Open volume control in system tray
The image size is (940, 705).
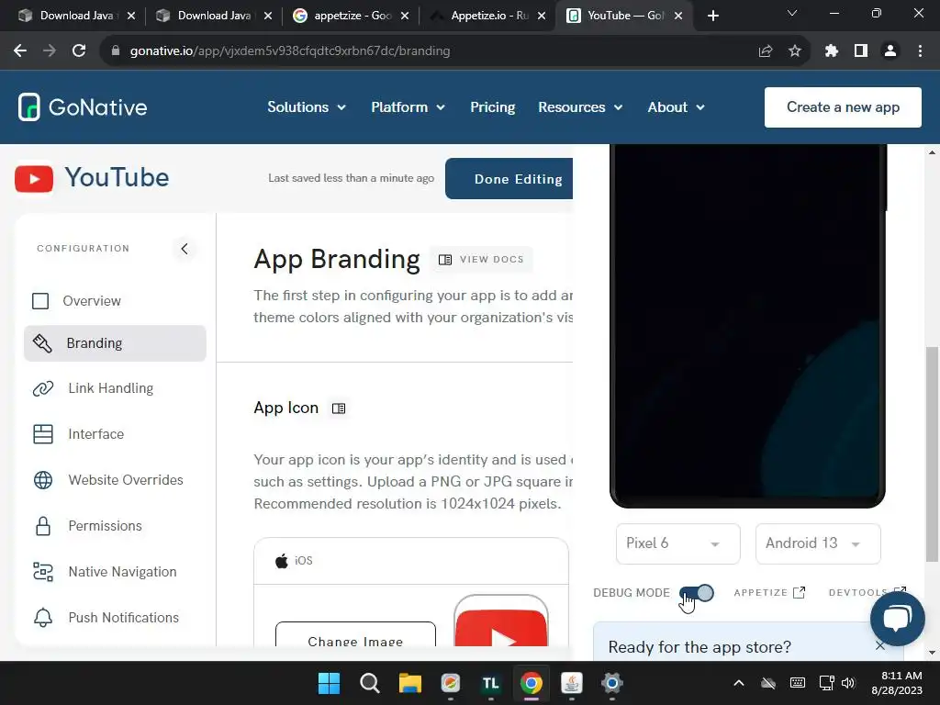848,683
